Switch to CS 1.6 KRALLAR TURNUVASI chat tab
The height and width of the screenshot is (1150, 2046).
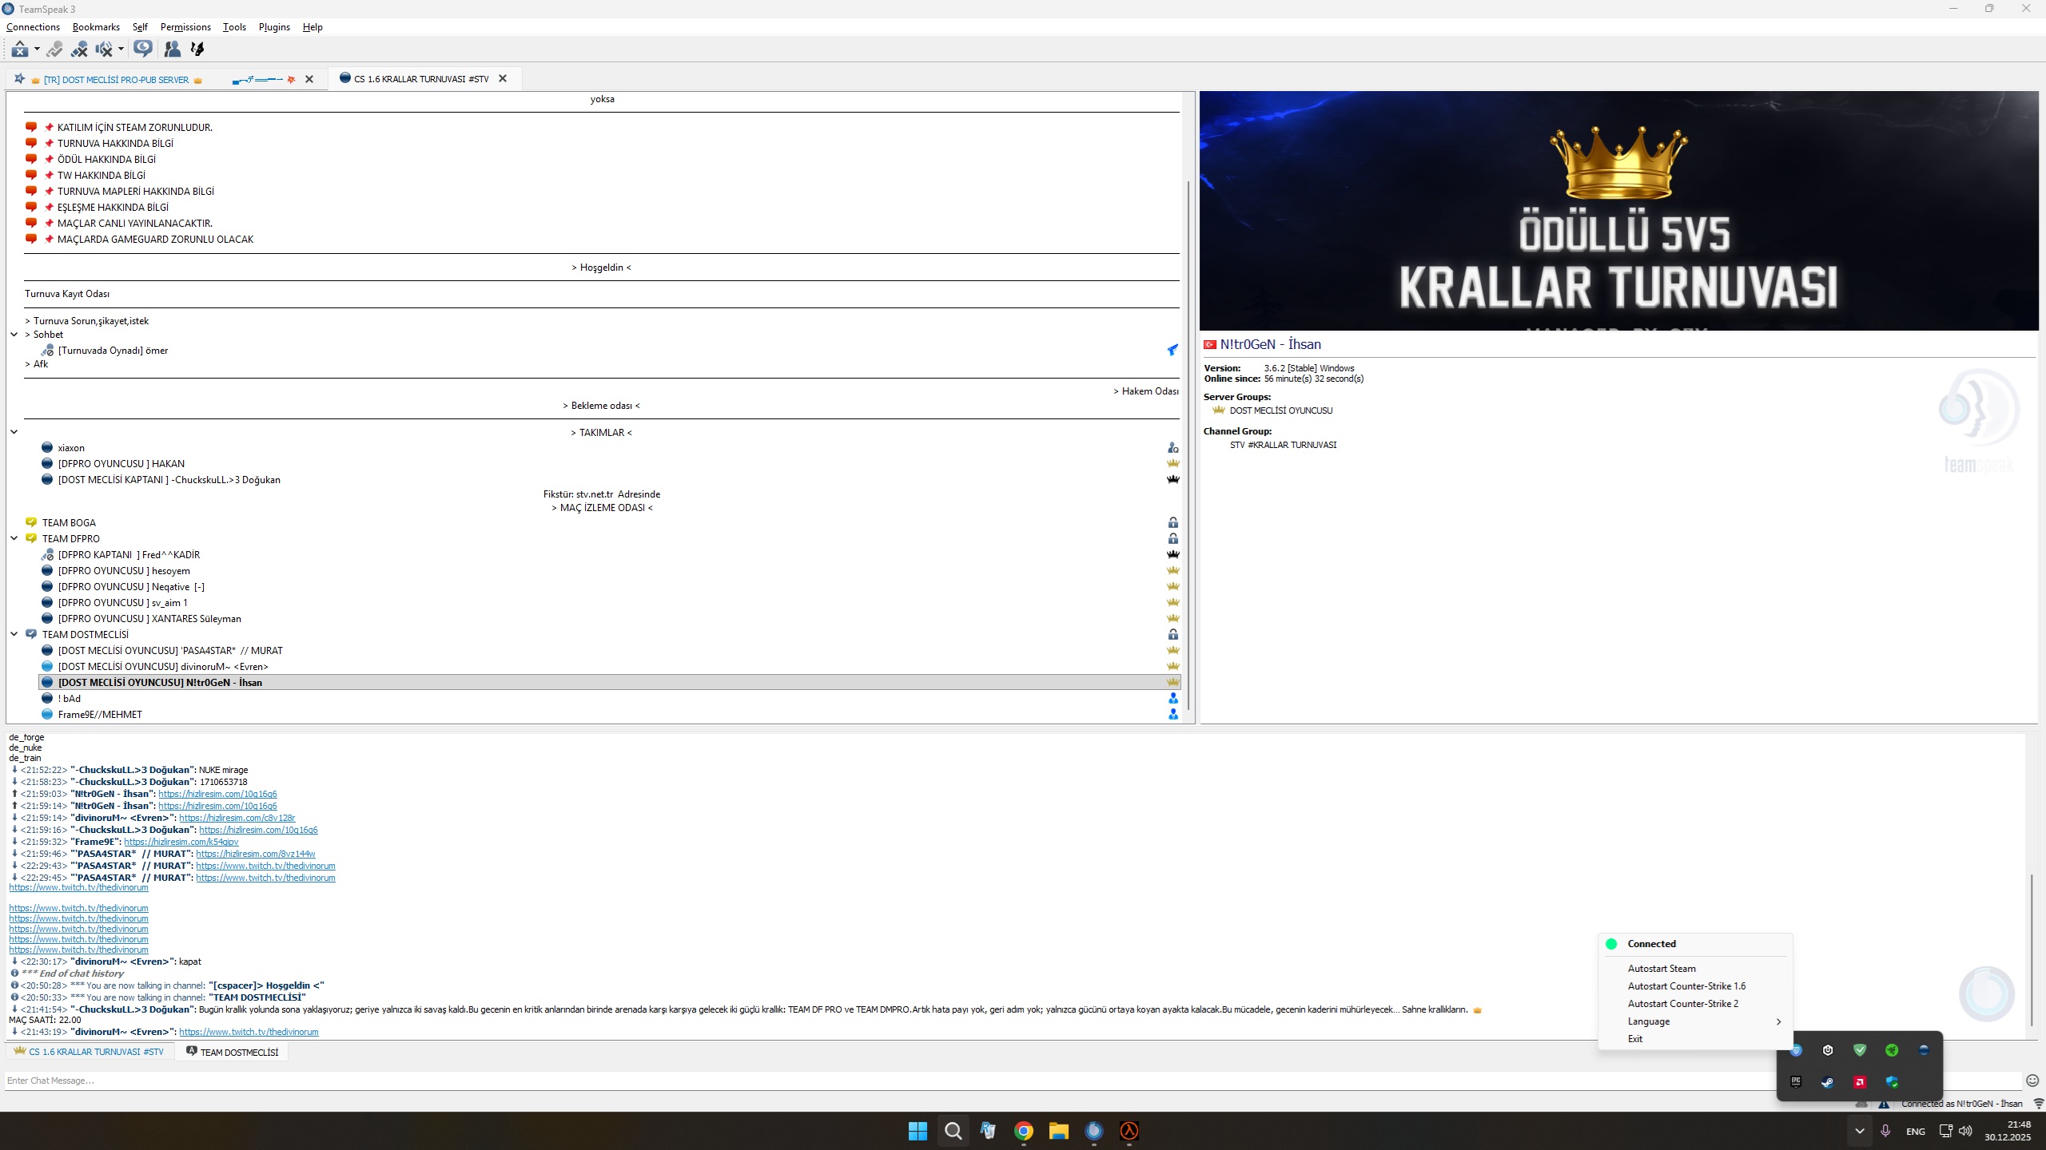[x=90, y=1052]
